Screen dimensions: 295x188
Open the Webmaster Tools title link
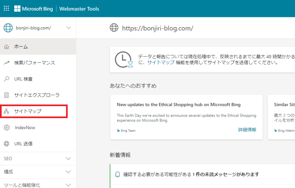point(79,9)
